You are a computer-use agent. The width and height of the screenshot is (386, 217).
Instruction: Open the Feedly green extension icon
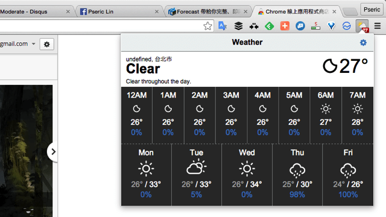270,26
